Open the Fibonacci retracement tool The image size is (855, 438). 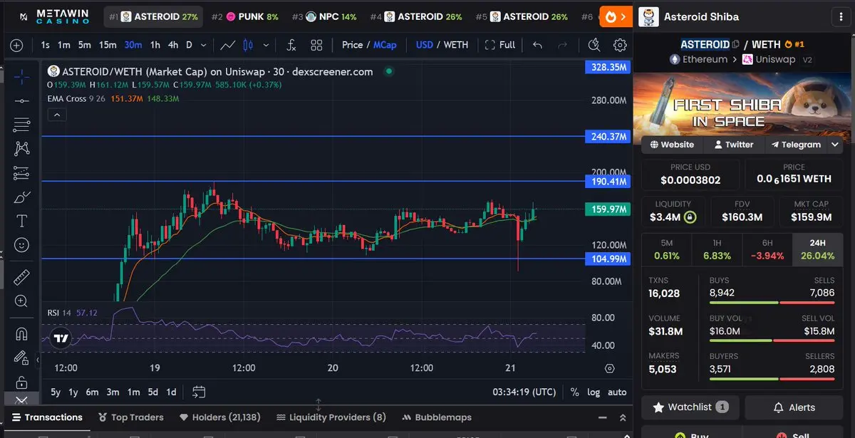click(21, 125)
